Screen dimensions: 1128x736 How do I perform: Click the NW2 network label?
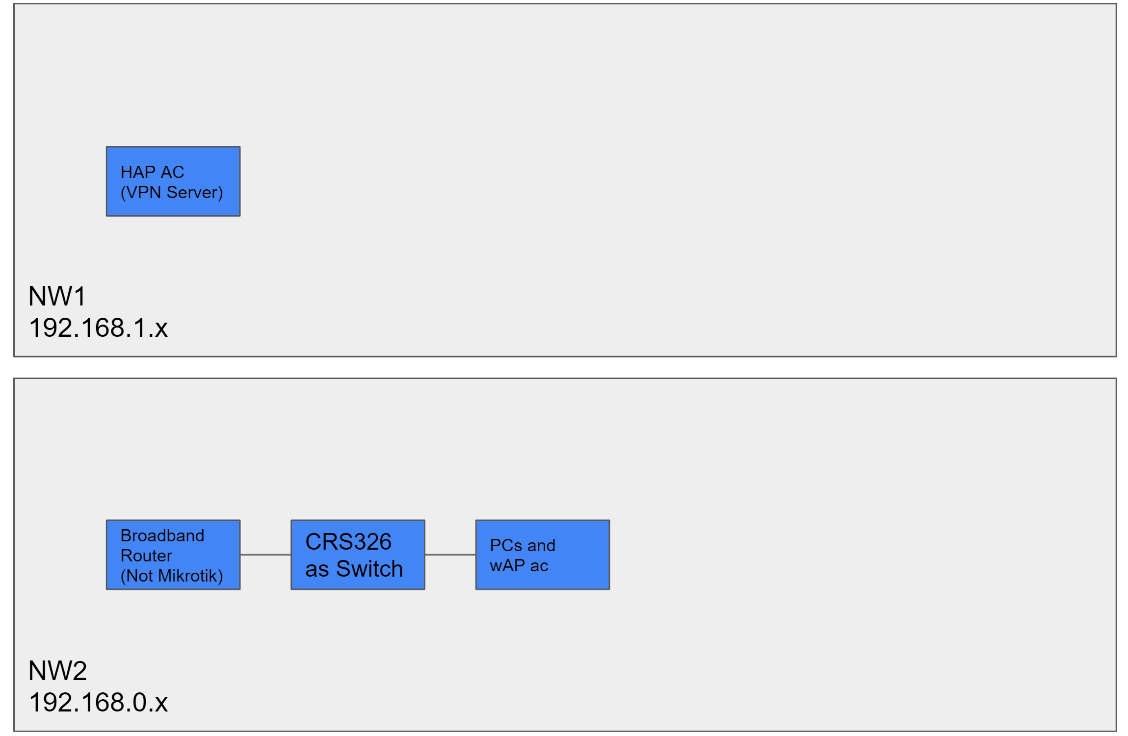coord(57,670)
